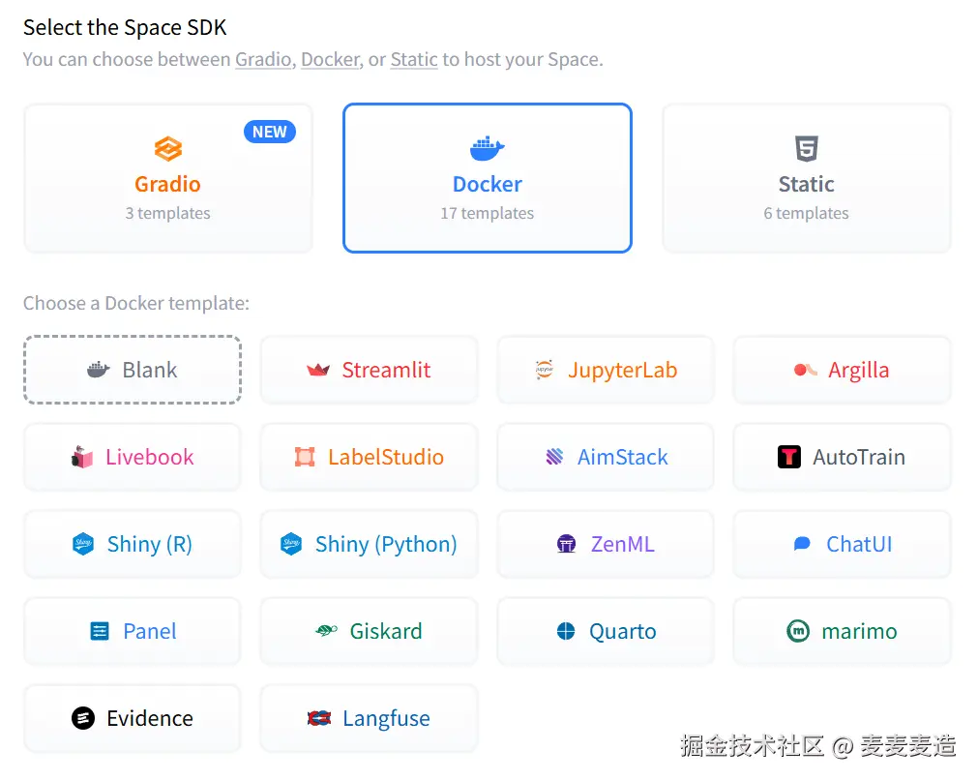Open the Docker link in description
This screenshot has height=781, width=978.
(331, 59)
